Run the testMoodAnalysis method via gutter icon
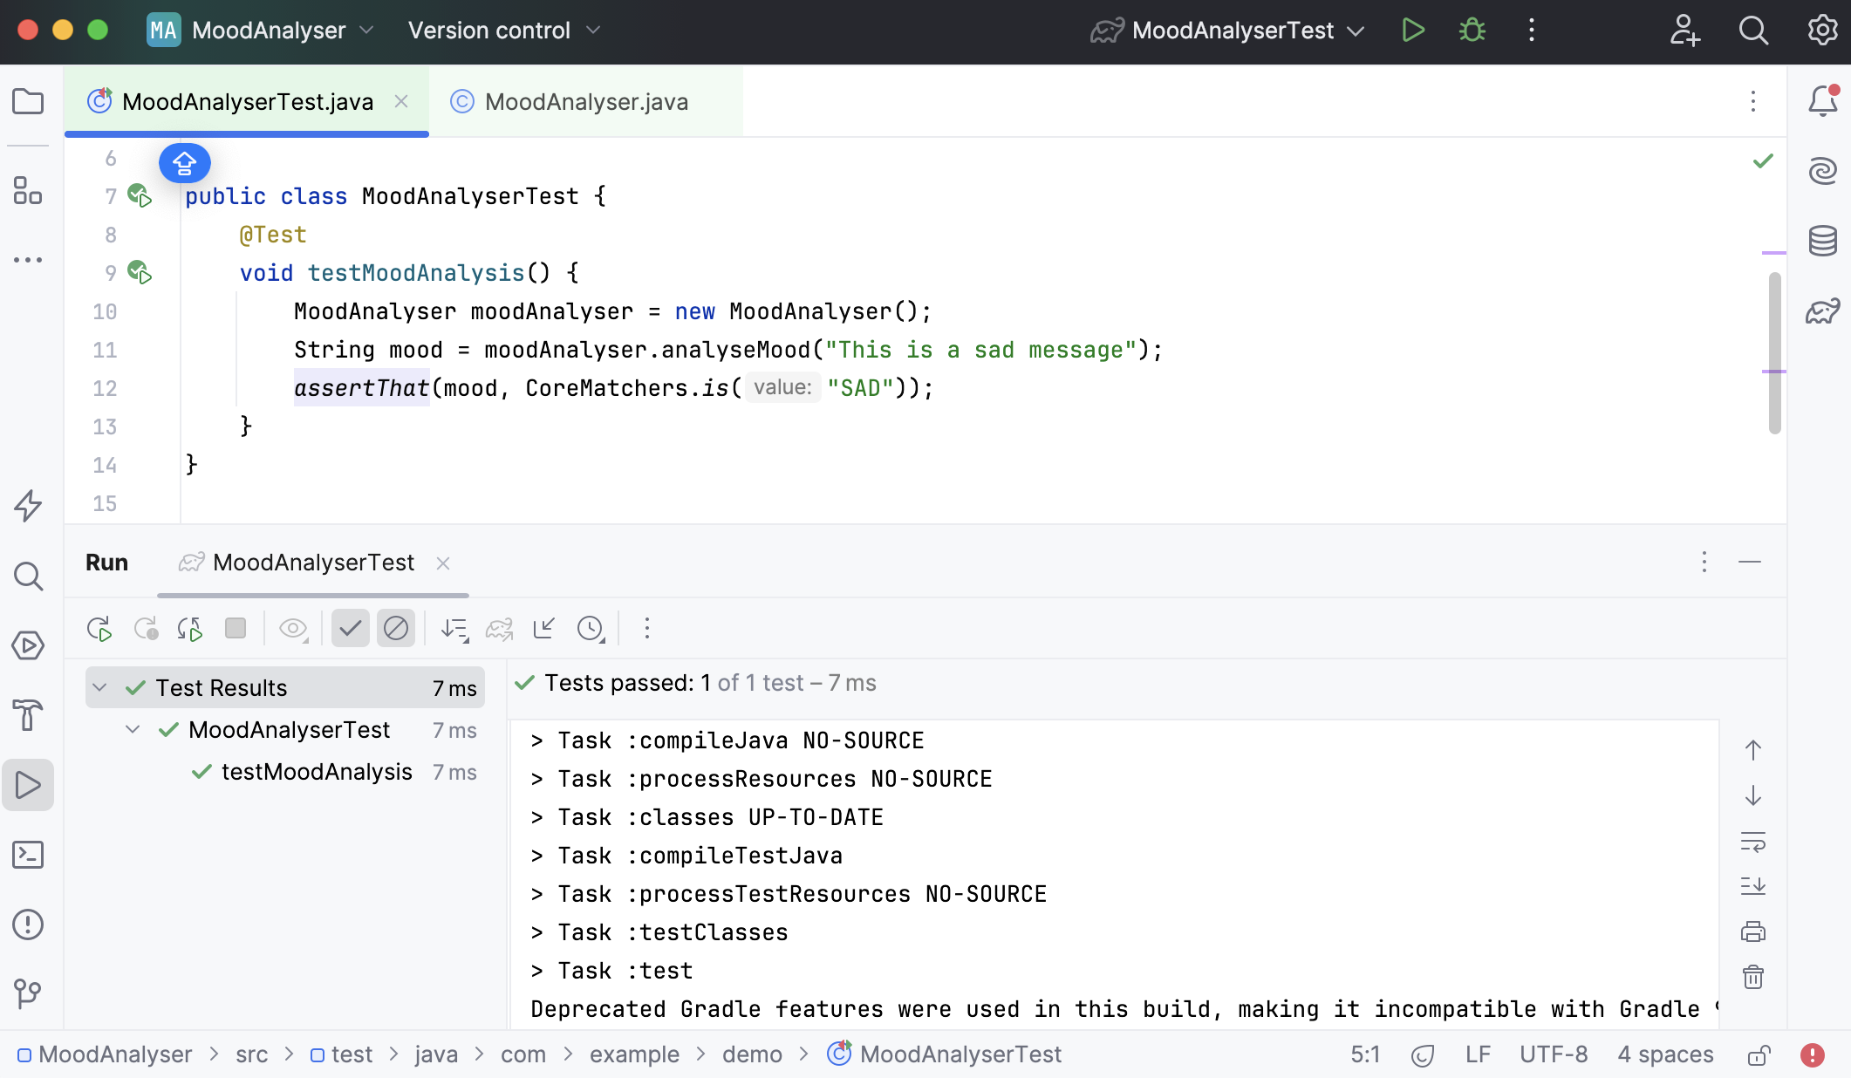Screen dimensions: 1851x1078 [140, 272]
